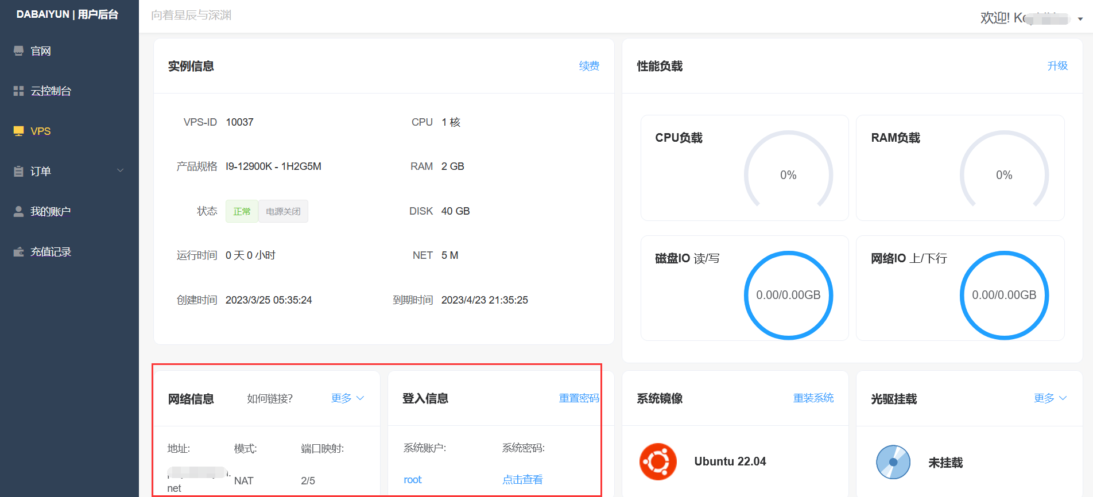1093x497 pixels.
Task: Click the 升级 upgrade link
Action: coord(1057,66)
